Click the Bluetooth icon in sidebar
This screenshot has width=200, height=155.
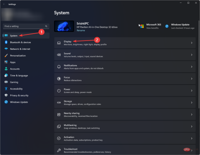[x=6, y=42]
